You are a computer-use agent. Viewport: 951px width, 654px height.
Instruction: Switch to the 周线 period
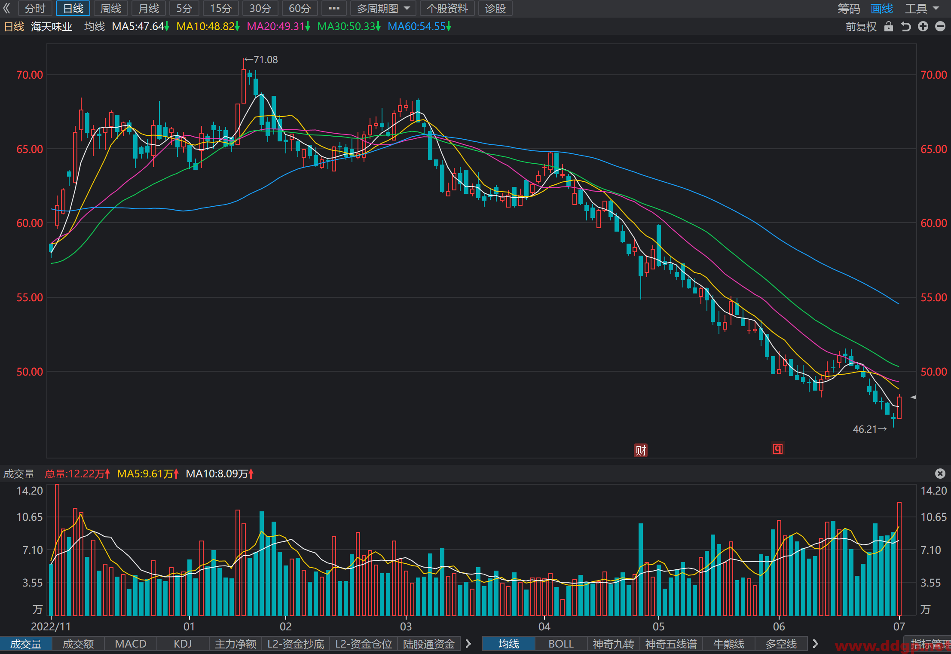pyautogui.click(x=110, y=8)
